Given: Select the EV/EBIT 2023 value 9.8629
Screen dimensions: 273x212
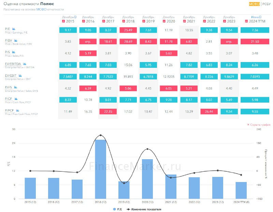Looking at the screenshot, I should pyautogui.click(x=229, y=77).
